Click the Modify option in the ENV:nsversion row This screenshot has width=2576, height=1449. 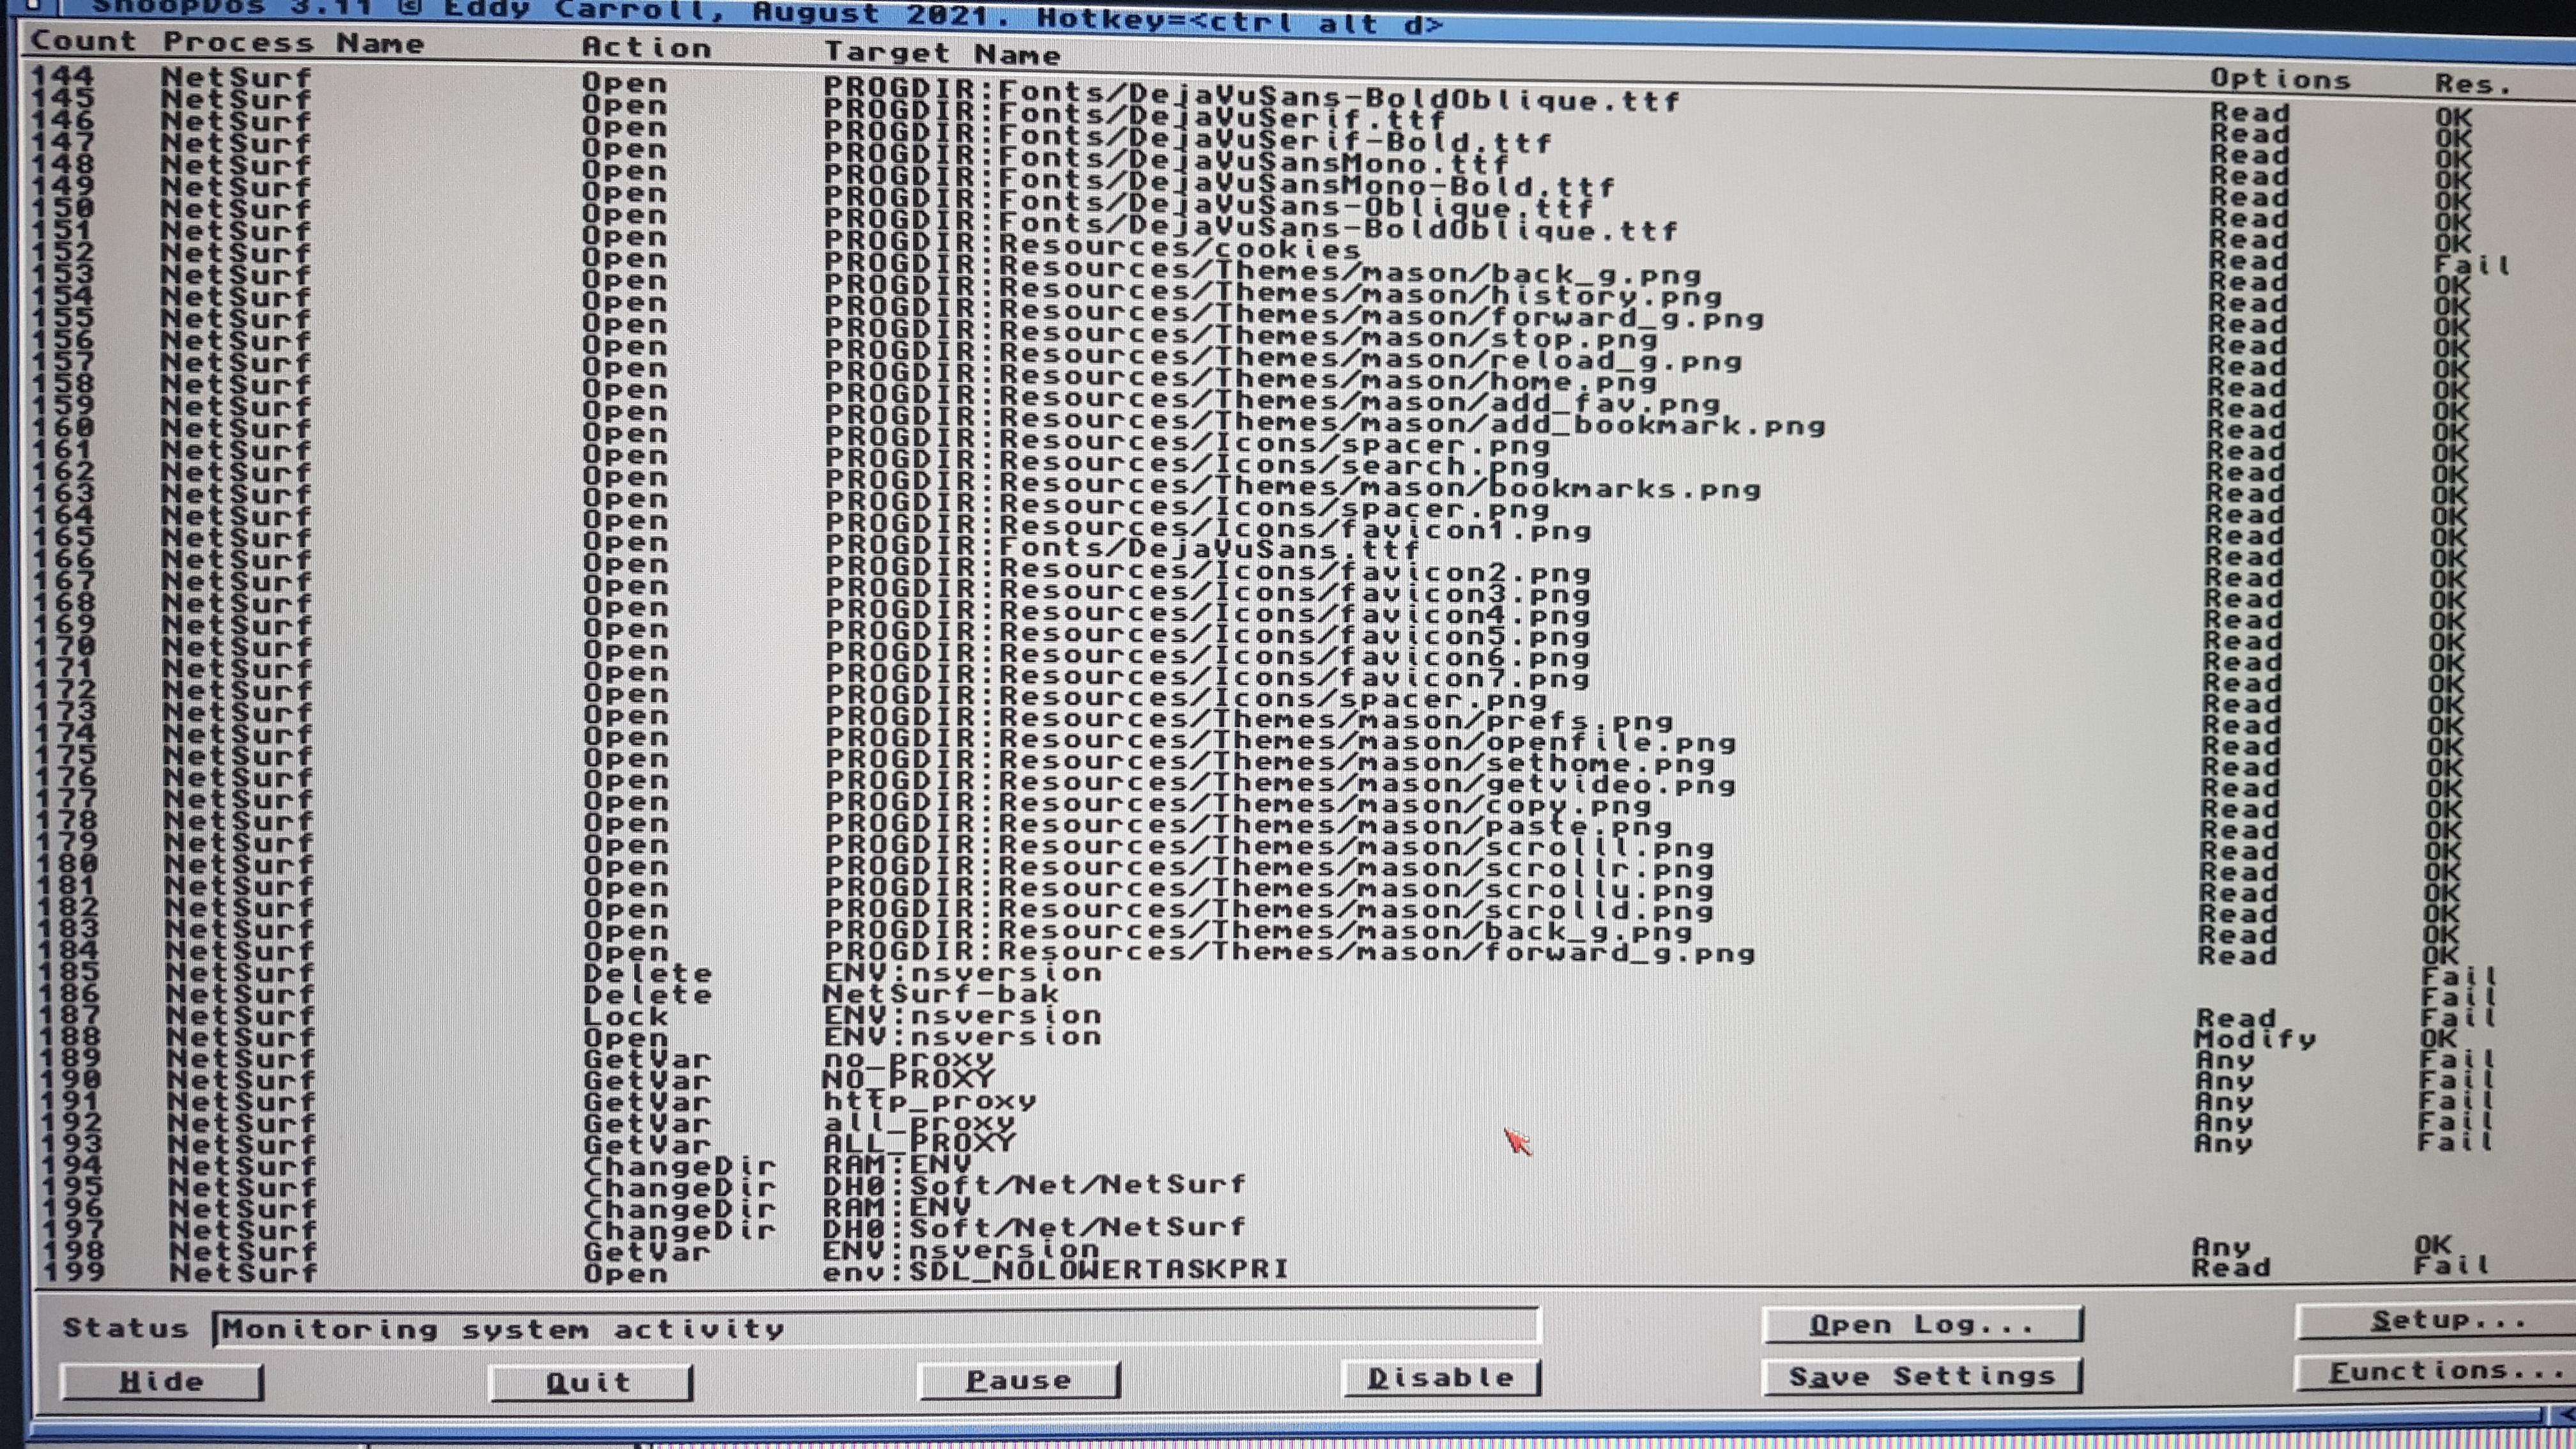[2255, 1039]
